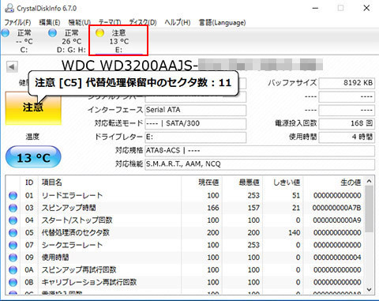Click the CrystalDiskInfo app icon in title bar
This screenshot has height=301, width=379.
[x=9, y=8]
